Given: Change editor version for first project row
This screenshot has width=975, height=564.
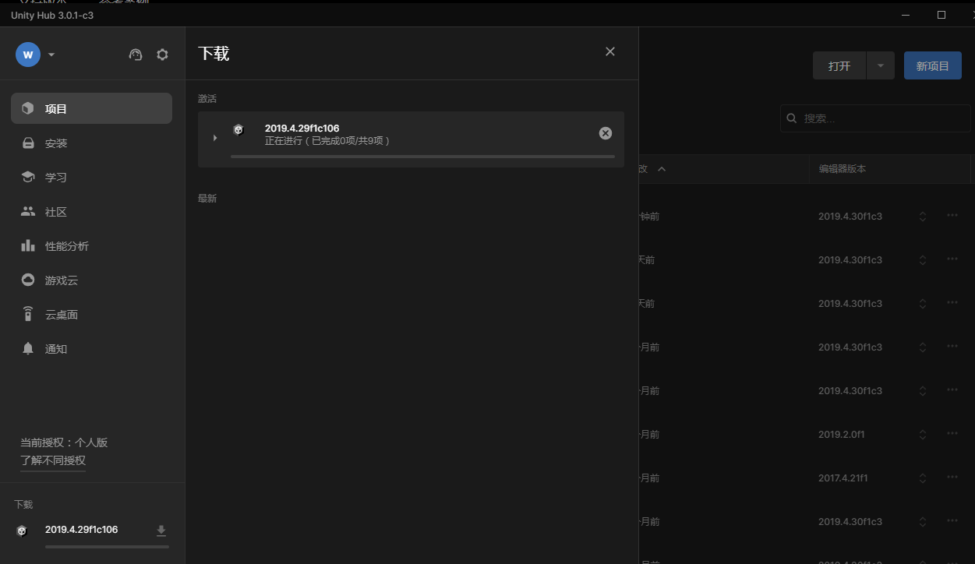Looking at the screenshot, I should pos(923,217).
